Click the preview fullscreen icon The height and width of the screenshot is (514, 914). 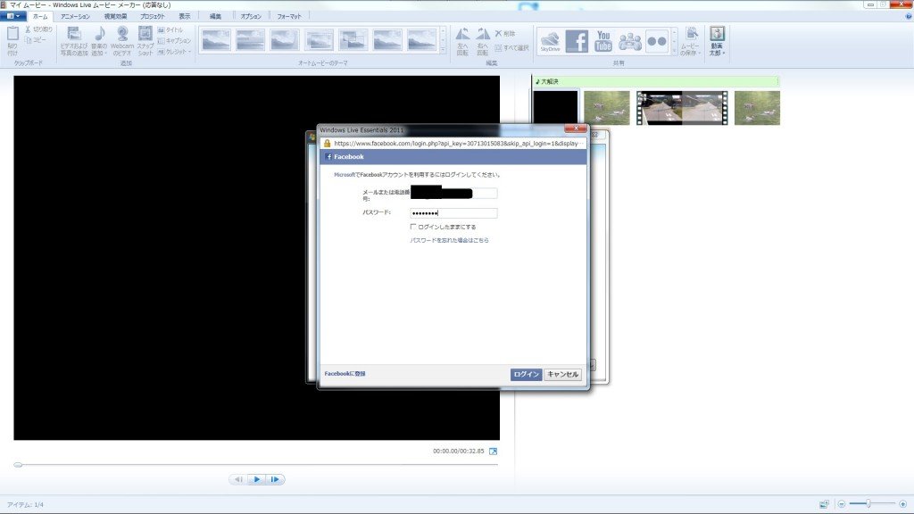click(x=493, y=451)
